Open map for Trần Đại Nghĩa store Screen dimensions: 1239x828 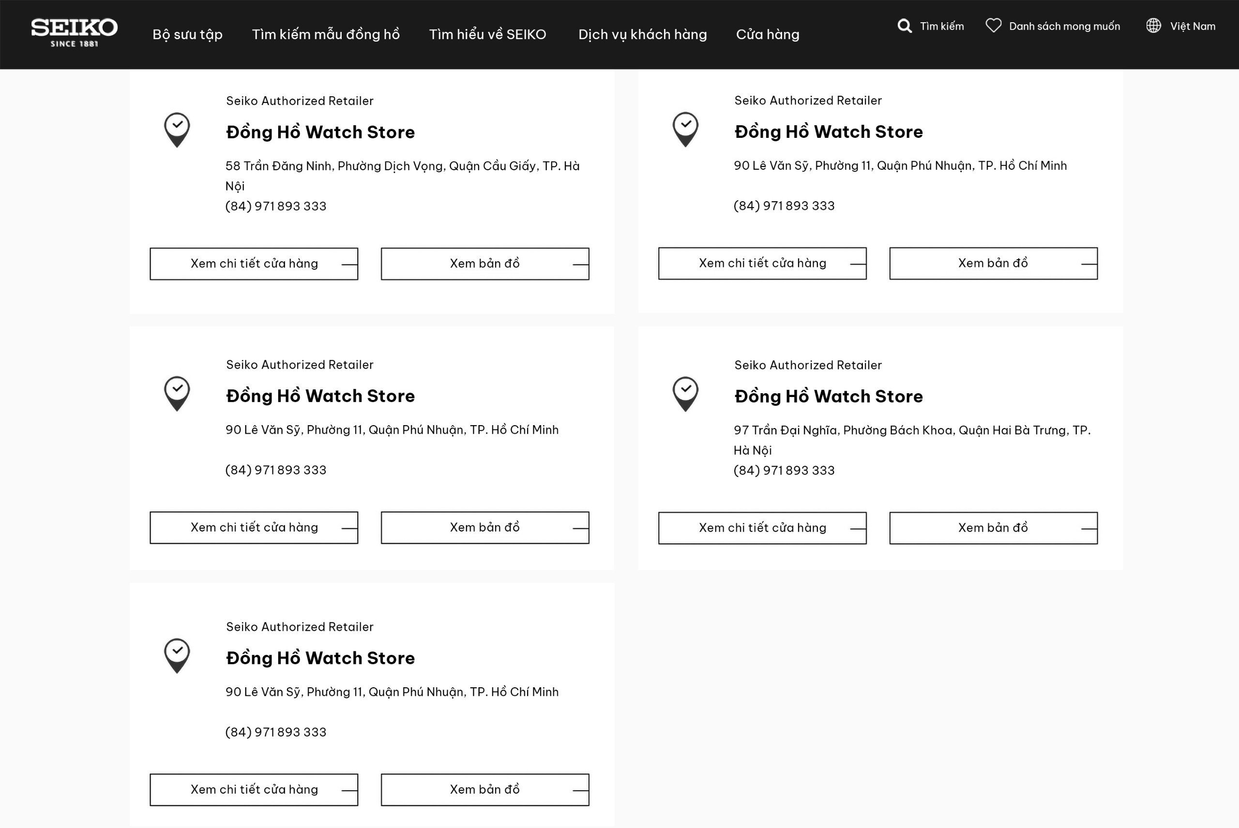[993, 528]
